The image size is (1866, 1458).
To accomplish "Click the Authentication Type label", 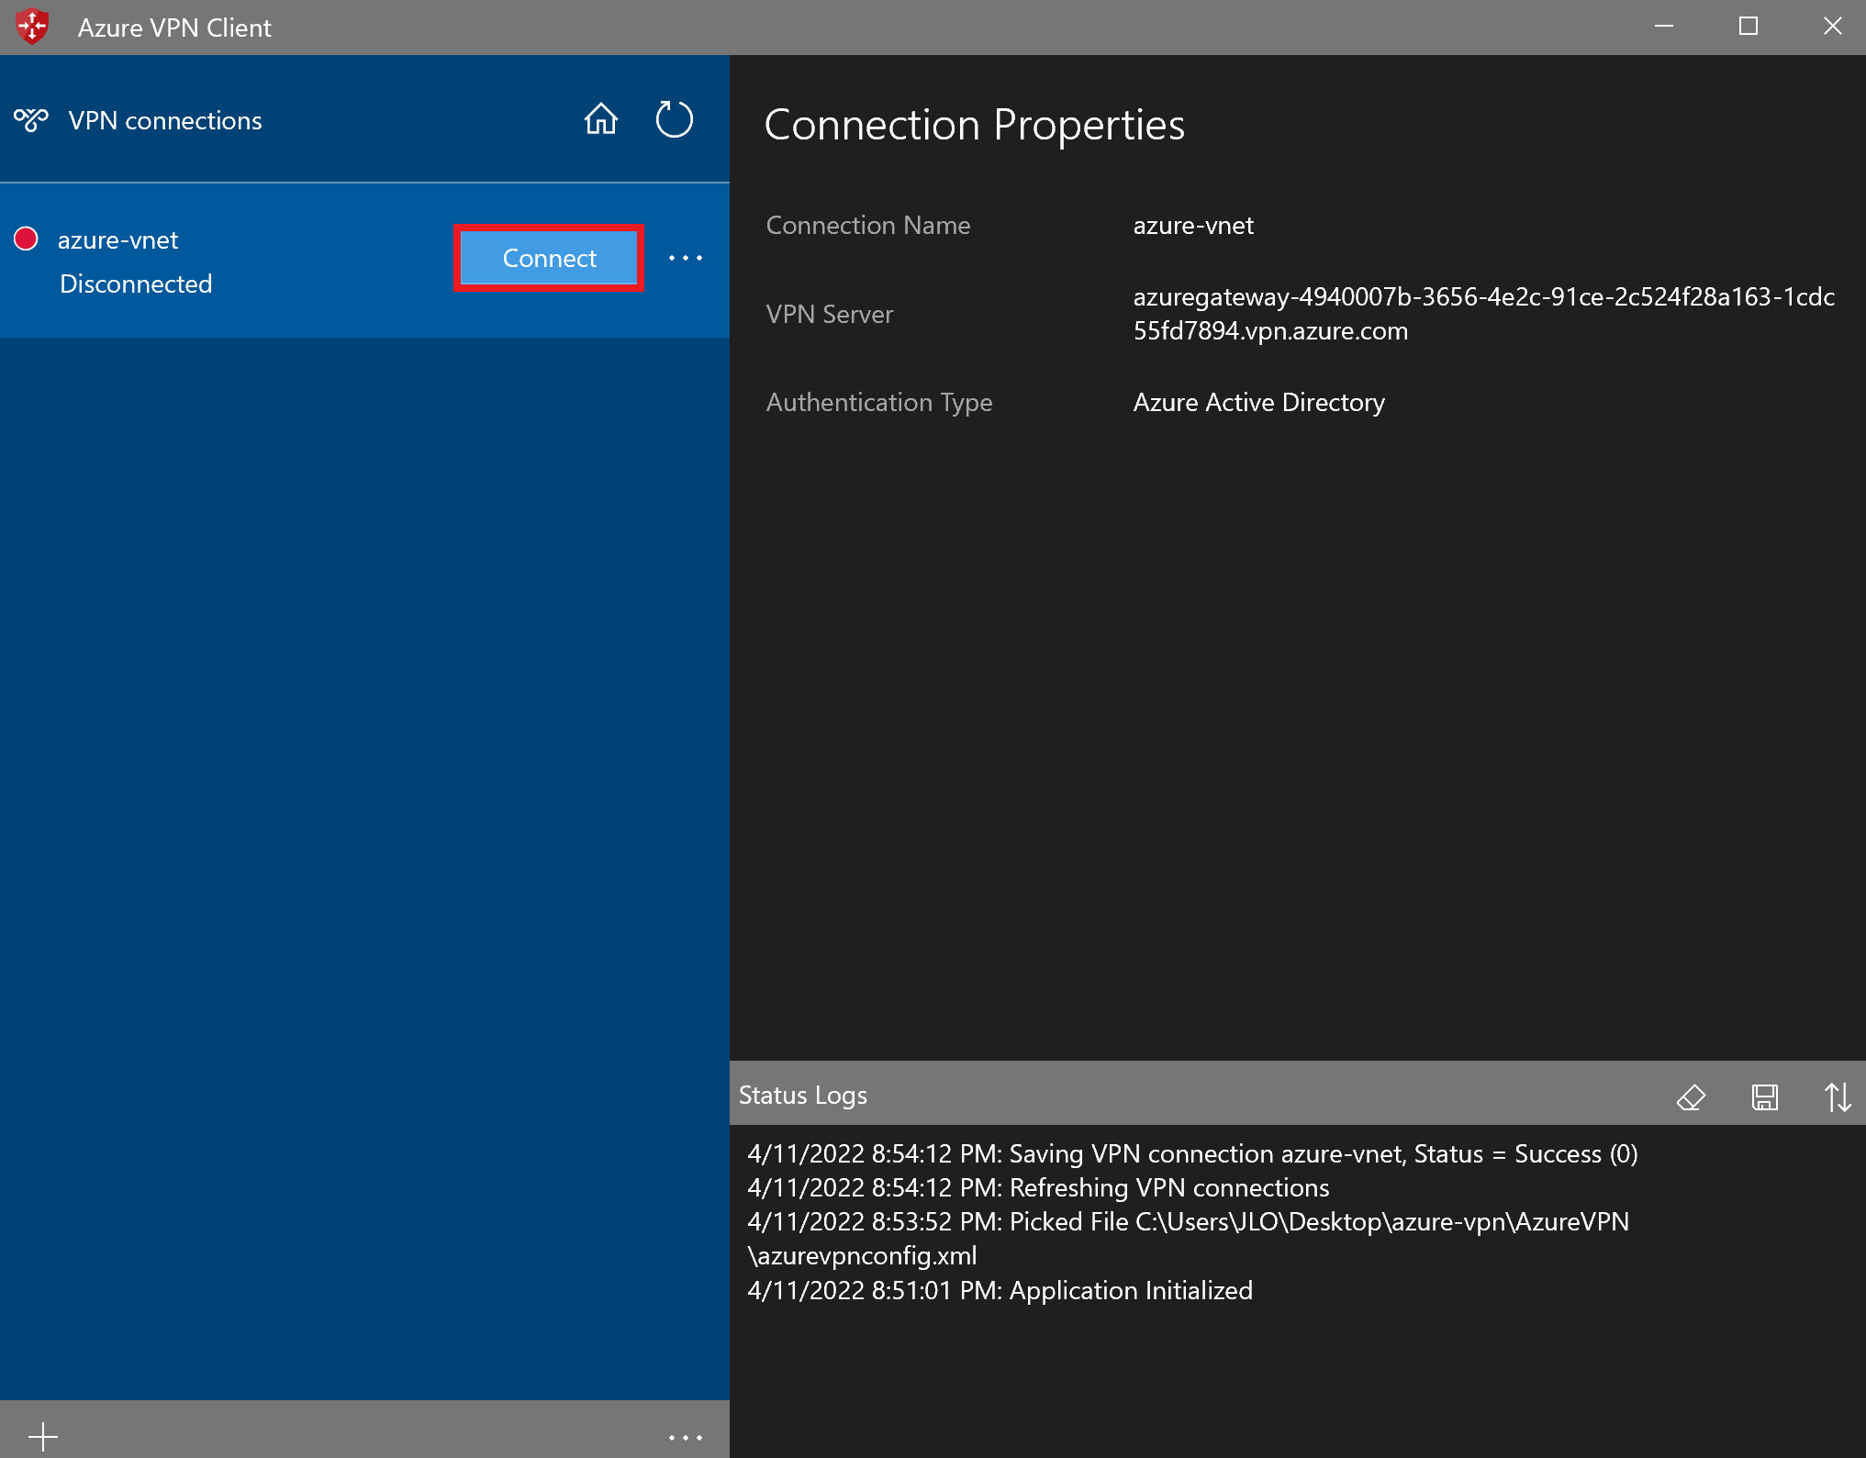I will click(x=879, y=402).
